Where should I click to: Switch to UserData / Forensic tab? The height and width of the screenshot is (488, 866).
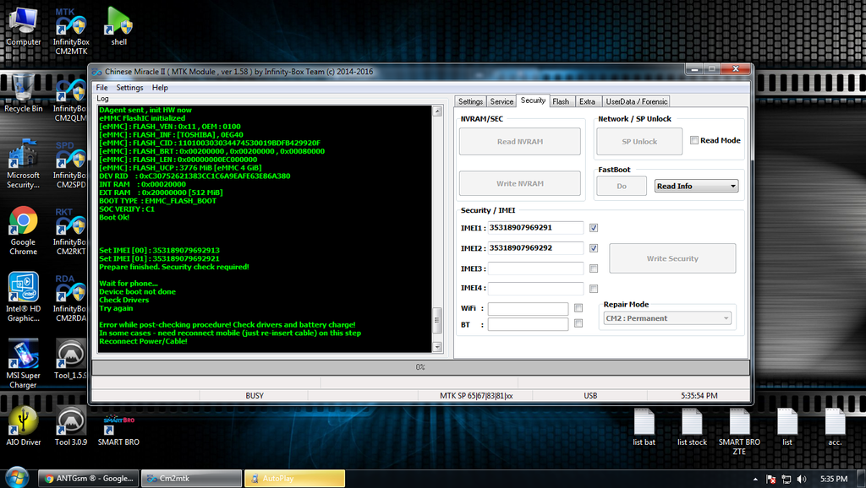(636, 101)
